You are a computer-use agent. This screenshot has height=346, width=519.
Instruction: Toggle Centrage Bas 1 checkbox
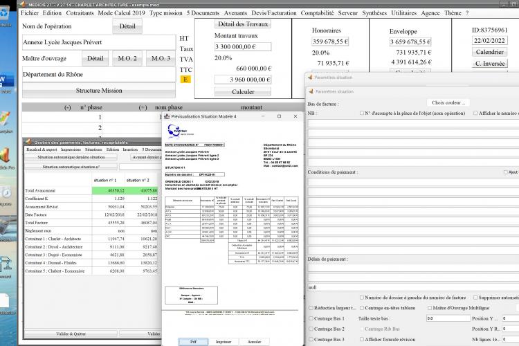click(x=311, y=318)
